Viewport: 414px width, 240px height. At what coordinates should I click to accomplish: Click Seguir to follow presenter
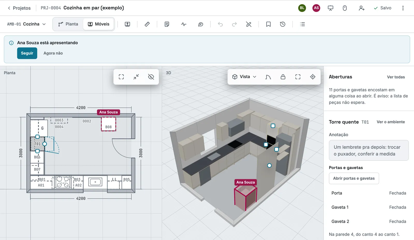tap(27, 53)
